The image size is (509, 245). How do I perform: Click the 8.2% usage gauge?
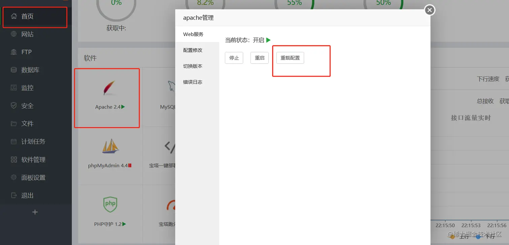point(205,5)
